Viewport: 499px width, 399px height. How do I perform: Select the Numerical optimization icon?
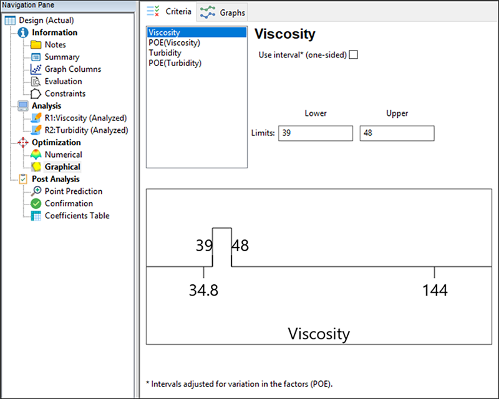[36, 155]
